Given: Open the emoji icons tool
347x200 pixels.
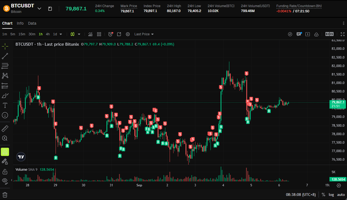Looking at the screenshot, I should [x=5, y=115].
